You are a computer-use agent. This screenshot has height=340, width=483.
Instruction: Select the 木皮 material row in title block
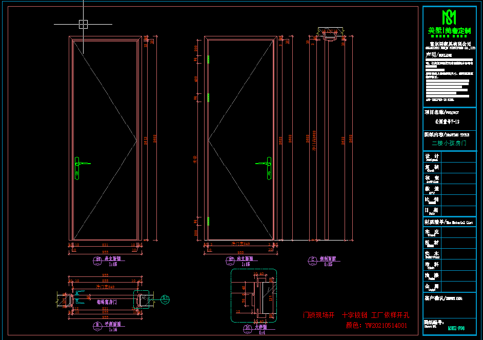click(x=432, y=233)
